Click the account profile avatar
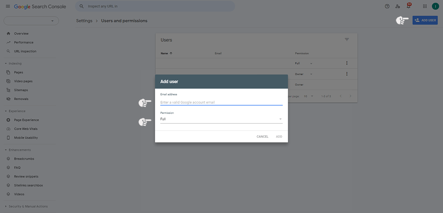This screenshot has width=443, height=213. [x=435, y=6]
